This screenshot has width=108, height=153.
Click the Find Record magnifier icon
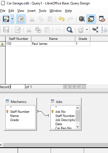click(70, 30)
